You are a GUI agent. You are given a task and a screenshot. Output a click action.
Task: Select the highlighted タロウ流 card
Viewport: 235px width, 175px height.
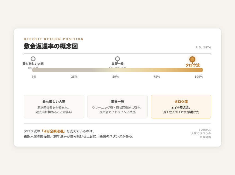(x=181, y=107)
